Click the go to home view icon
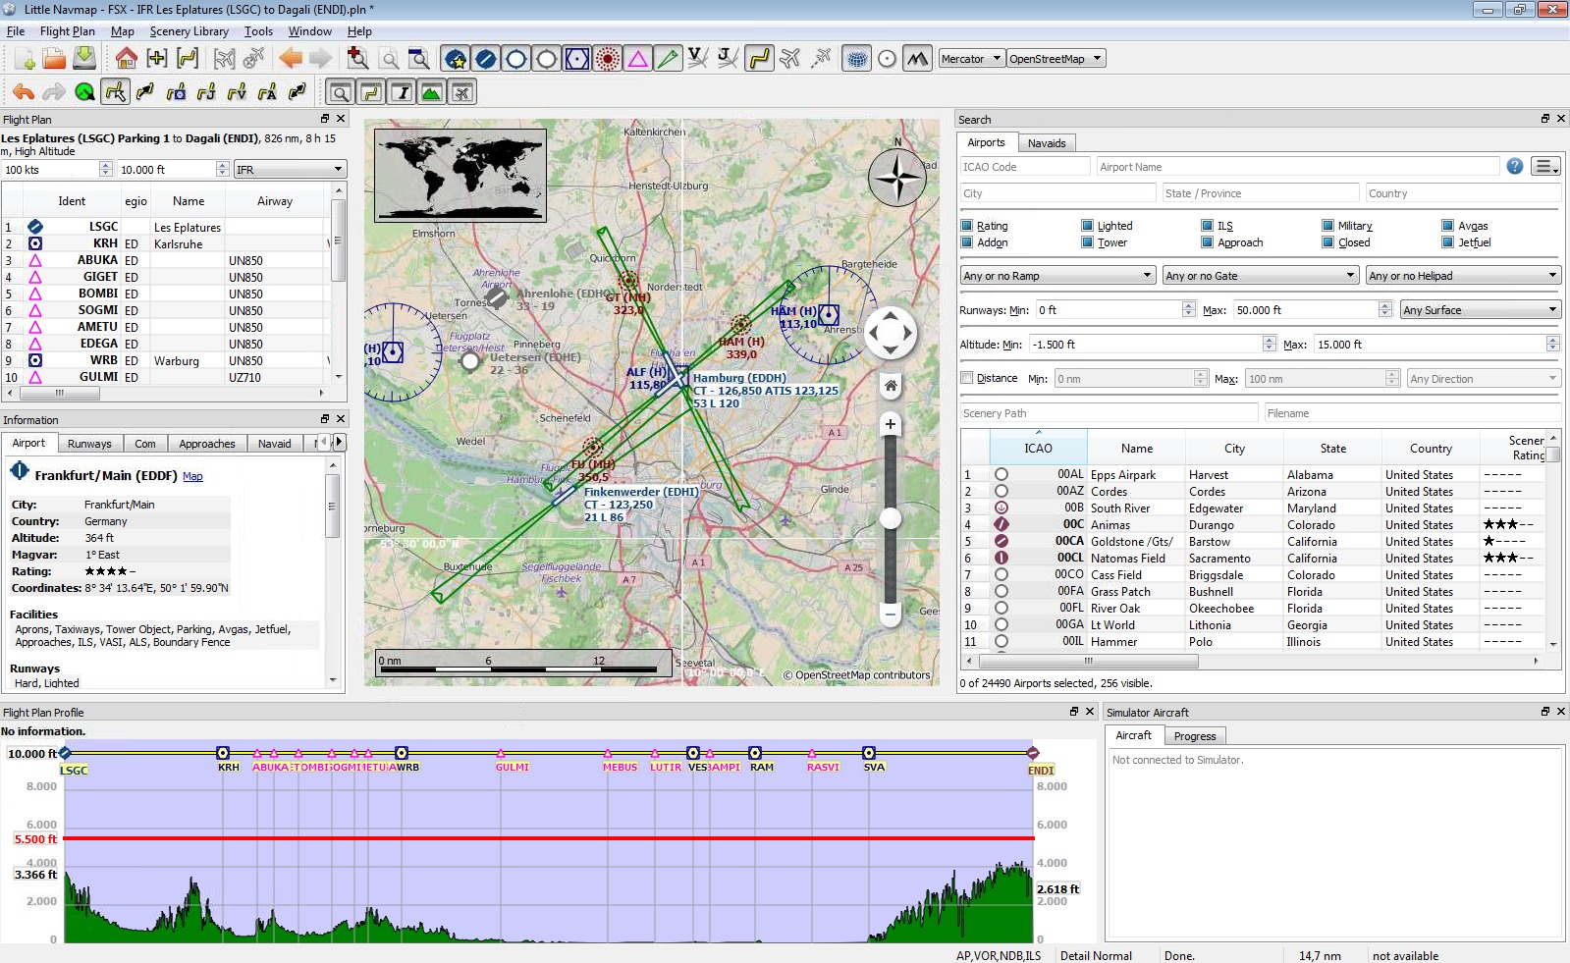1570x963 pixels. click(126, 59)
